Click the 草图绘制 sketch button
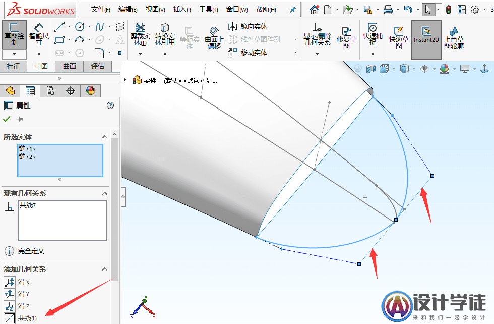 click(14, 35)
